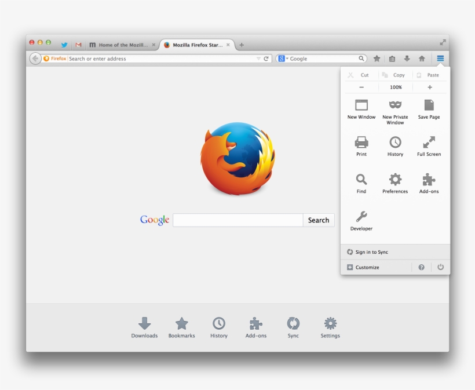Expand the search engine dropdown in search bar
This screenshot has height=390, width=475.
click(283, 59)
